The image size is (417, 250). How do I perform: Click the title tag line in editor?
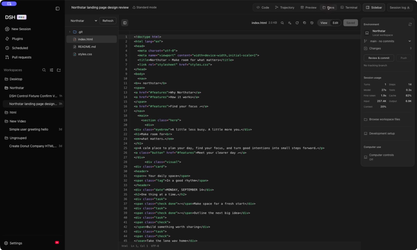[186, 60]
